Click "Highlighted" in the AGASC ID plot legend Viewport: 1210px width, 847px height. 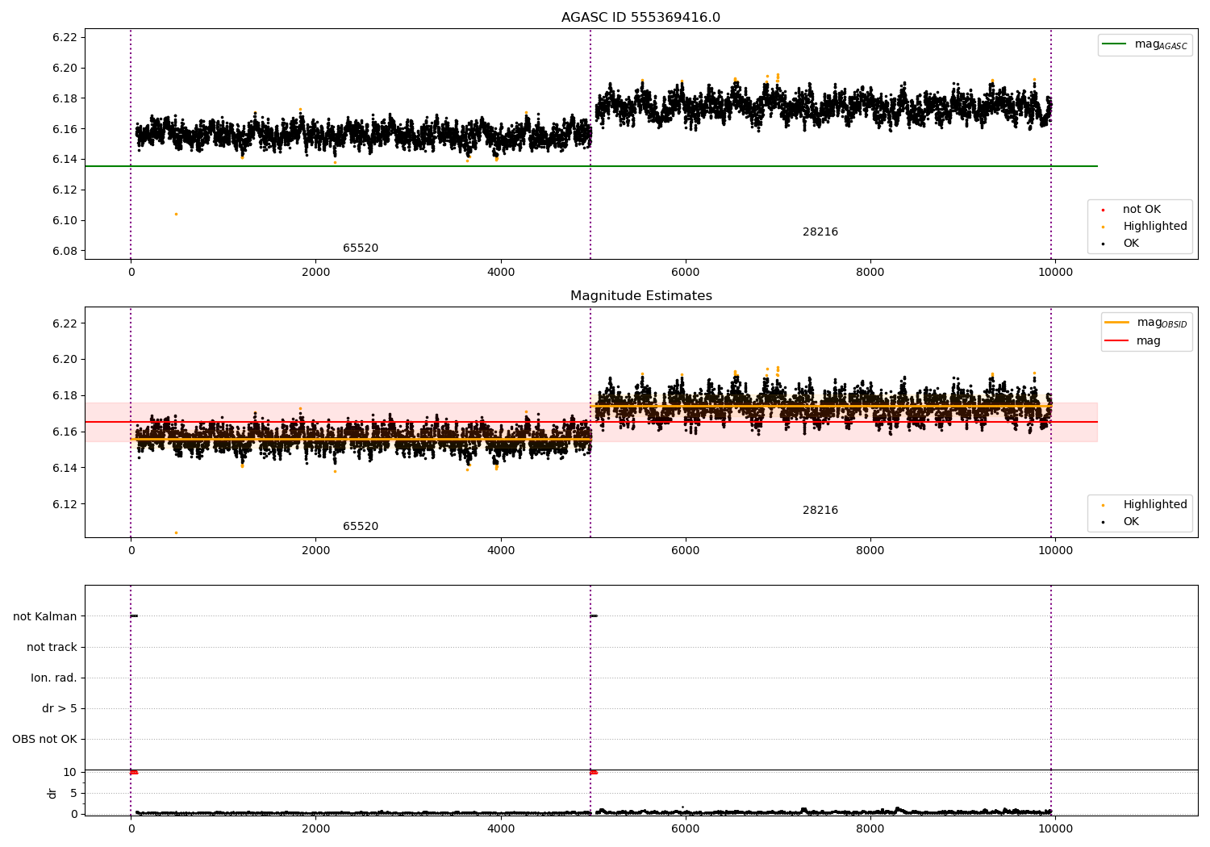pyautogui.click(x=1155, y=227)
